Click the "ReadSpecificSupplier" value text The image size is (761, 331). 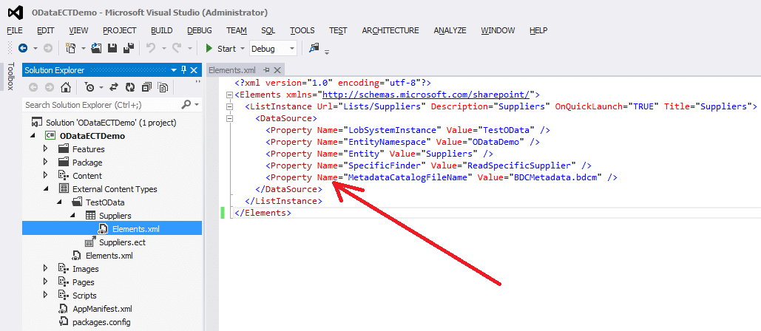(519, 165)
